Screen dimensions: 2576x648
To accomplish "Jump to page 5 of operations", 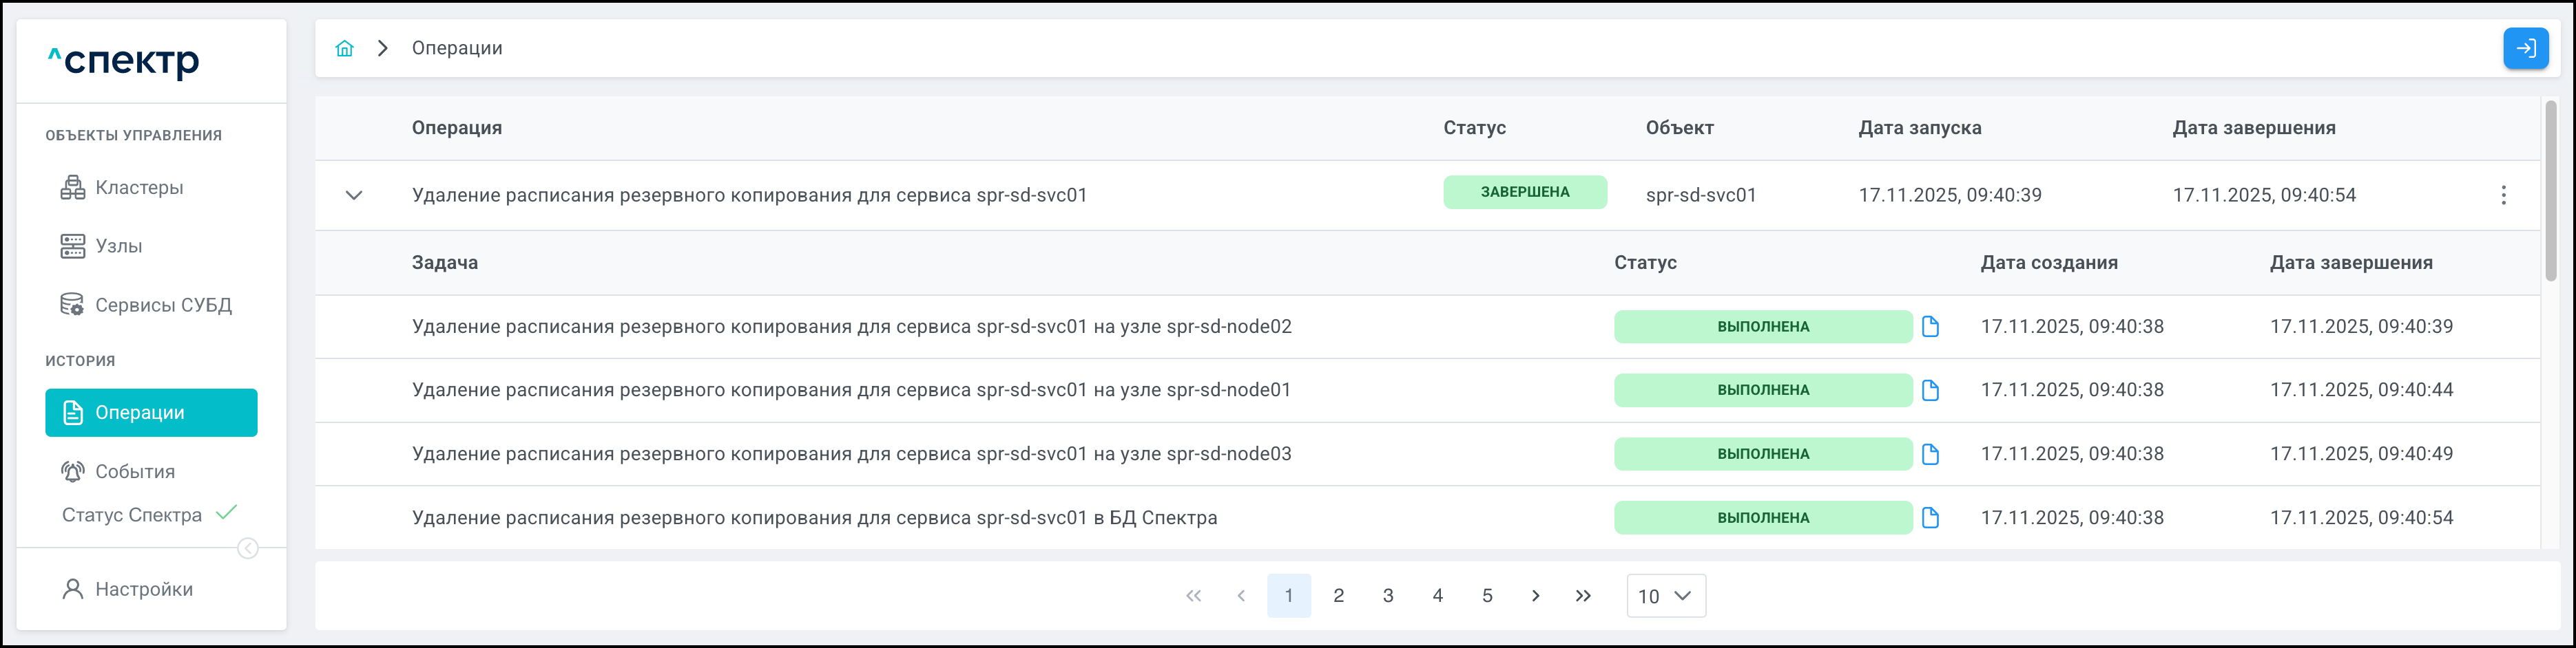I will pos(1487,596).
